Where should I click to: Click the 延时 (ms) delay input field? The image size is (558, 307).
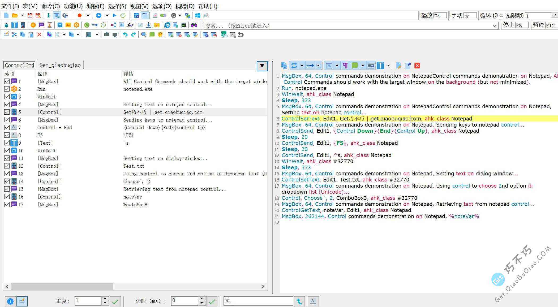point(184,301)
